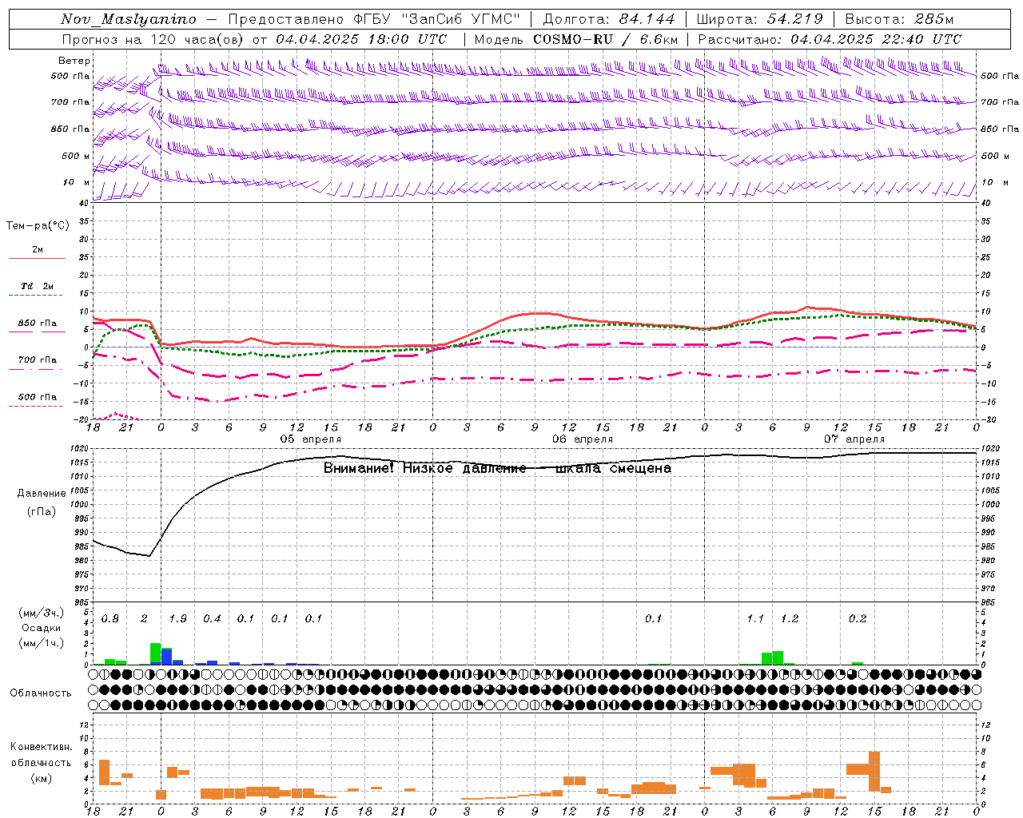Click the provider text ФГБУ "ЗапСиб УГМС"
Image resolution: width=1023 pixels, height=818 pixels.
point(438,19)
